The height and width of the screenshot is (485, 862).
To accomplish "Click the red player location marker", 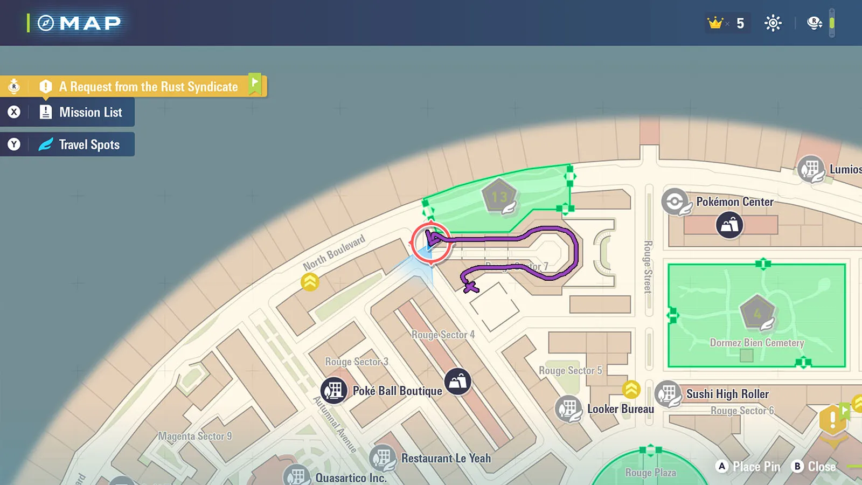I will click(x=431, y=242).
